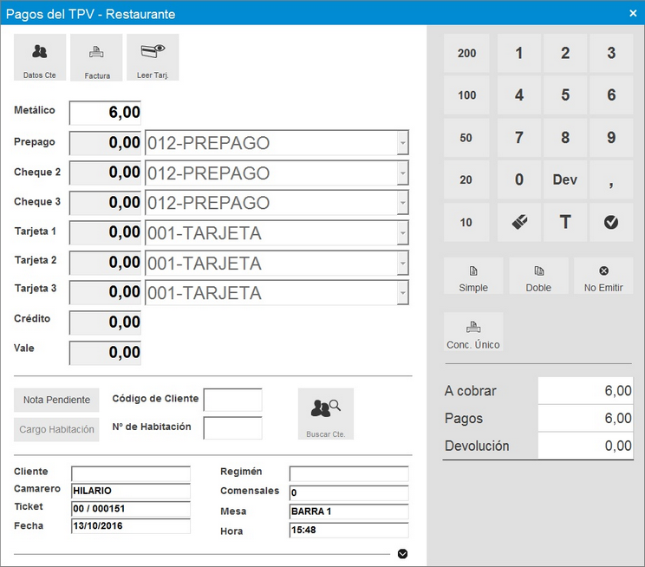Tap keypad digit 9

pos(611,138)
